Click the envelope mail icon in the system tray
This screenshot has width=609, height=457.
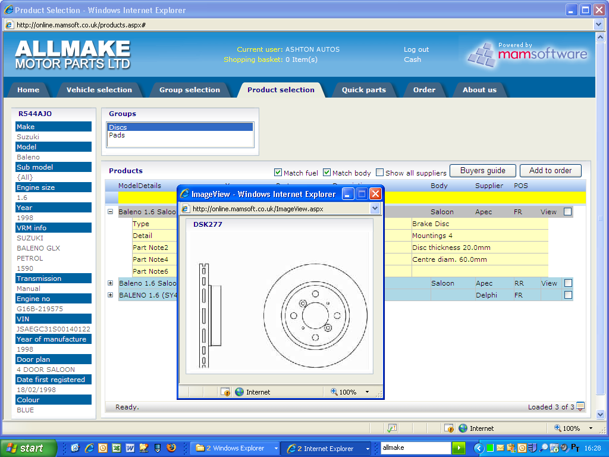500,448
